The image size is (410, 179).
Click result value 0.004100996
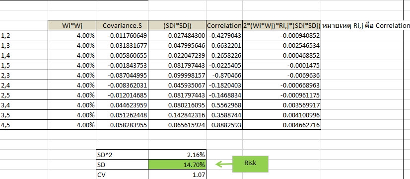[281, 115]
